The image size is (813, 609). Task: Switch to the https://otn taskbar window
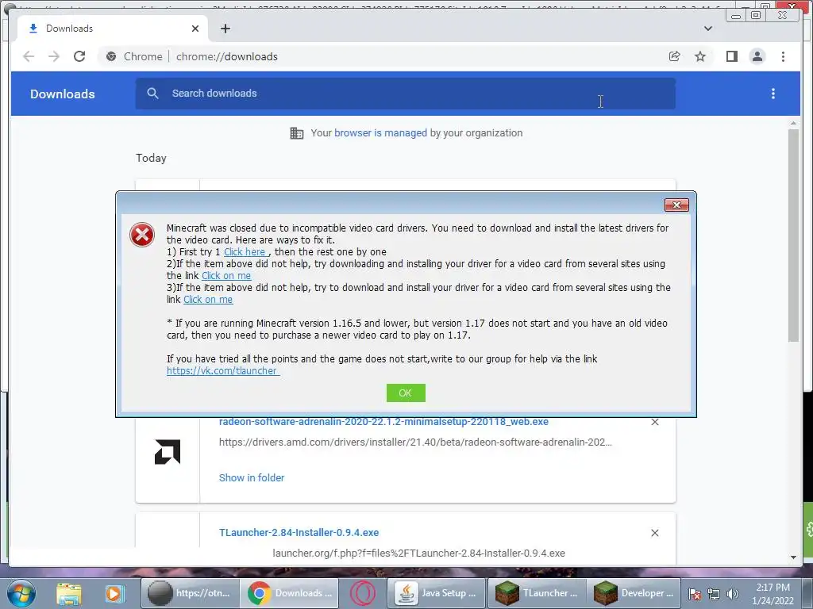189,593
